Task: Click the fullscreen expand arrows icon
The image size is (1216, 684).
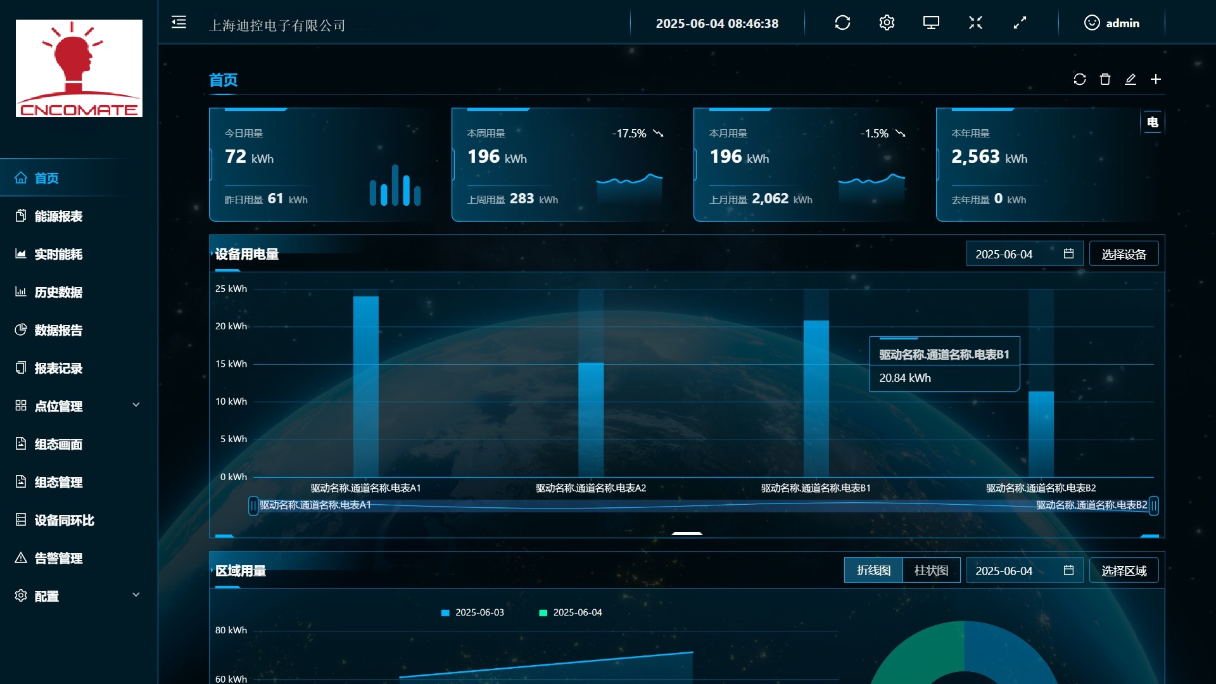Action: click(1020, 23)
